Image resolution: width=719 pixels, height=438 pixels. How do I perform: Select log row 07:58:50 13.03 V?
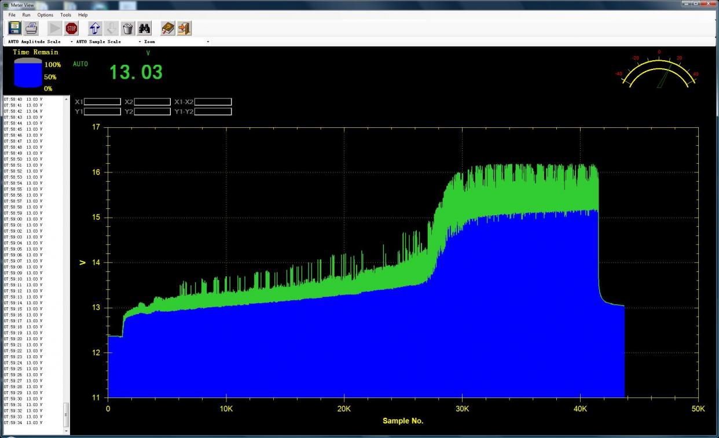point(23,159)
